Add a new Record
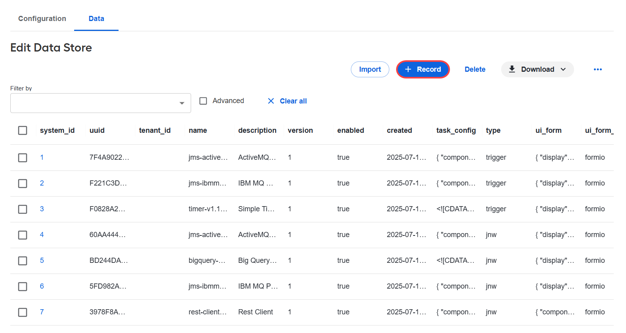This screenshot has height=333, width=626. [423, 69]
